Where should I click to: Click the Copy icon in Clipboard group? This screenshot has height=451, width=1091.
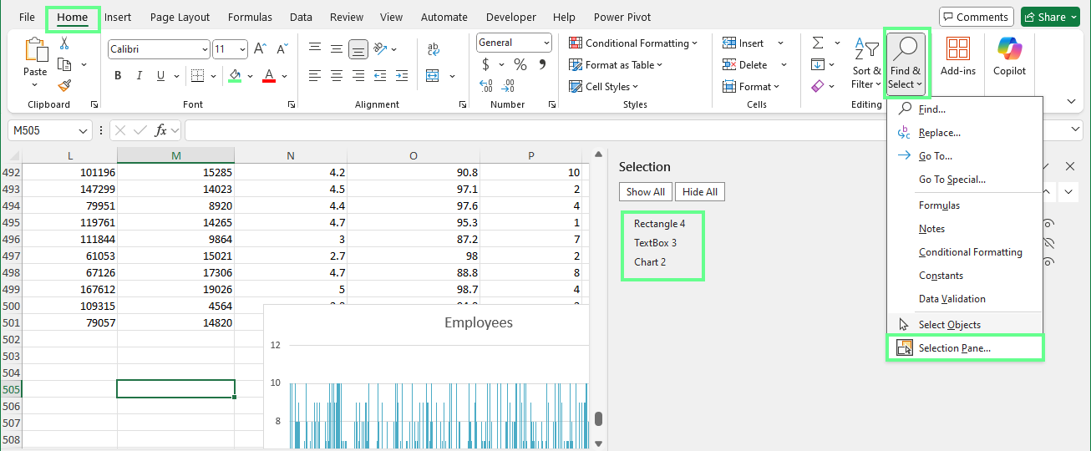64,64
